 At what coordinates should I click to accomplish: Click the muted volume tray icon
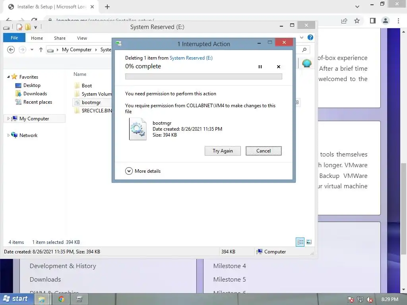point(369,299)
